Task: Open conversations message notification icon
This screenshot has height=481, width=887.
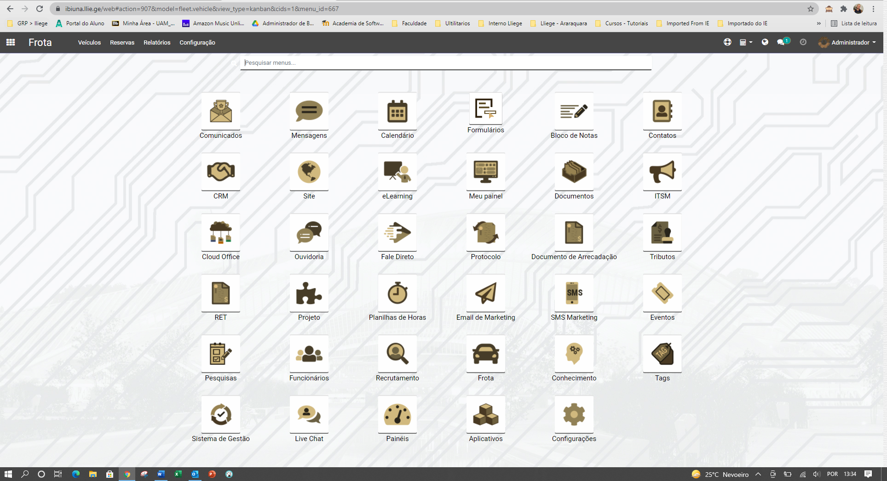Action: tap(781, 42)
